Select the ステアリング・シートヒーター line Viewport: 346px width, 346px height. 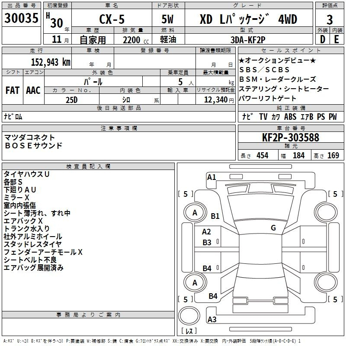tap(284, 89)
